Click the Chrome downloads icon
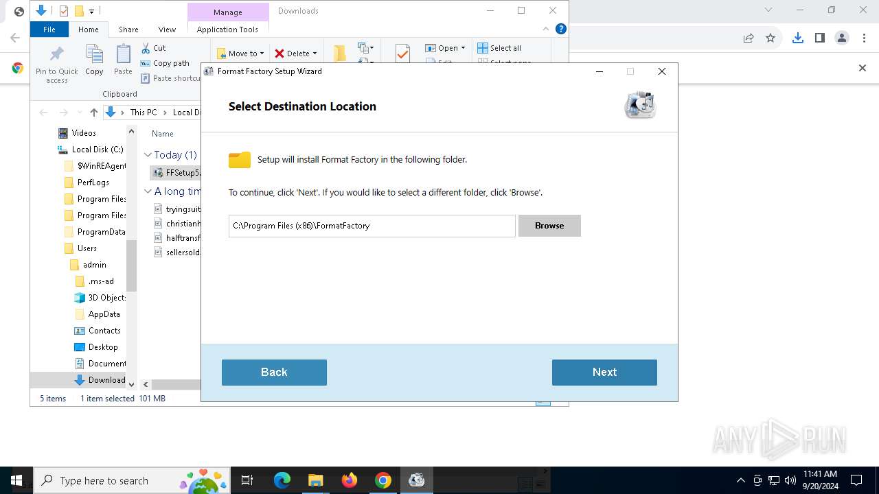The height and width of the screenshot is (494, 879). click(x=797, y=38)
